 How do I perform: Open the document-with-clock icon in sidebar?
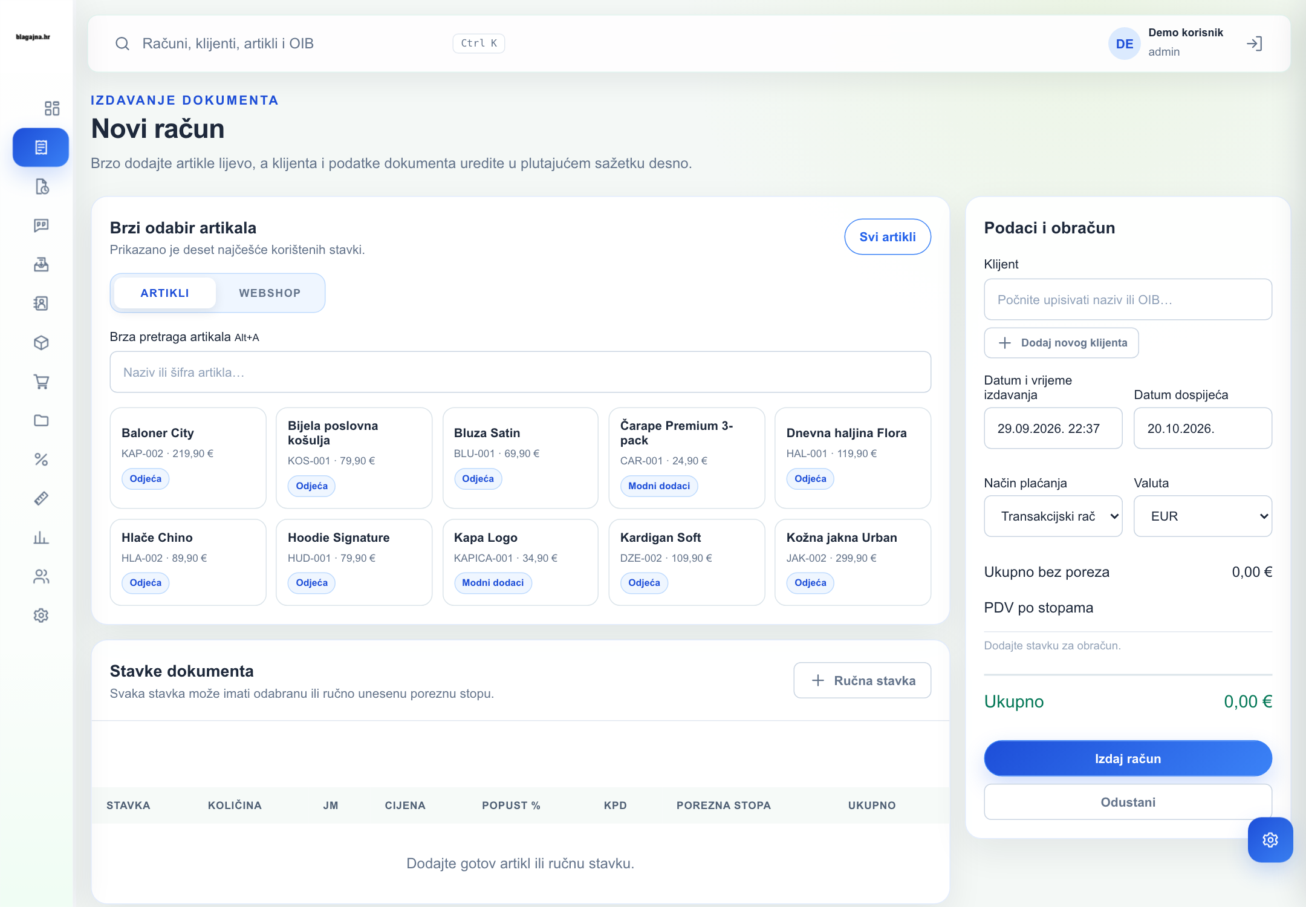coord(41,186)
